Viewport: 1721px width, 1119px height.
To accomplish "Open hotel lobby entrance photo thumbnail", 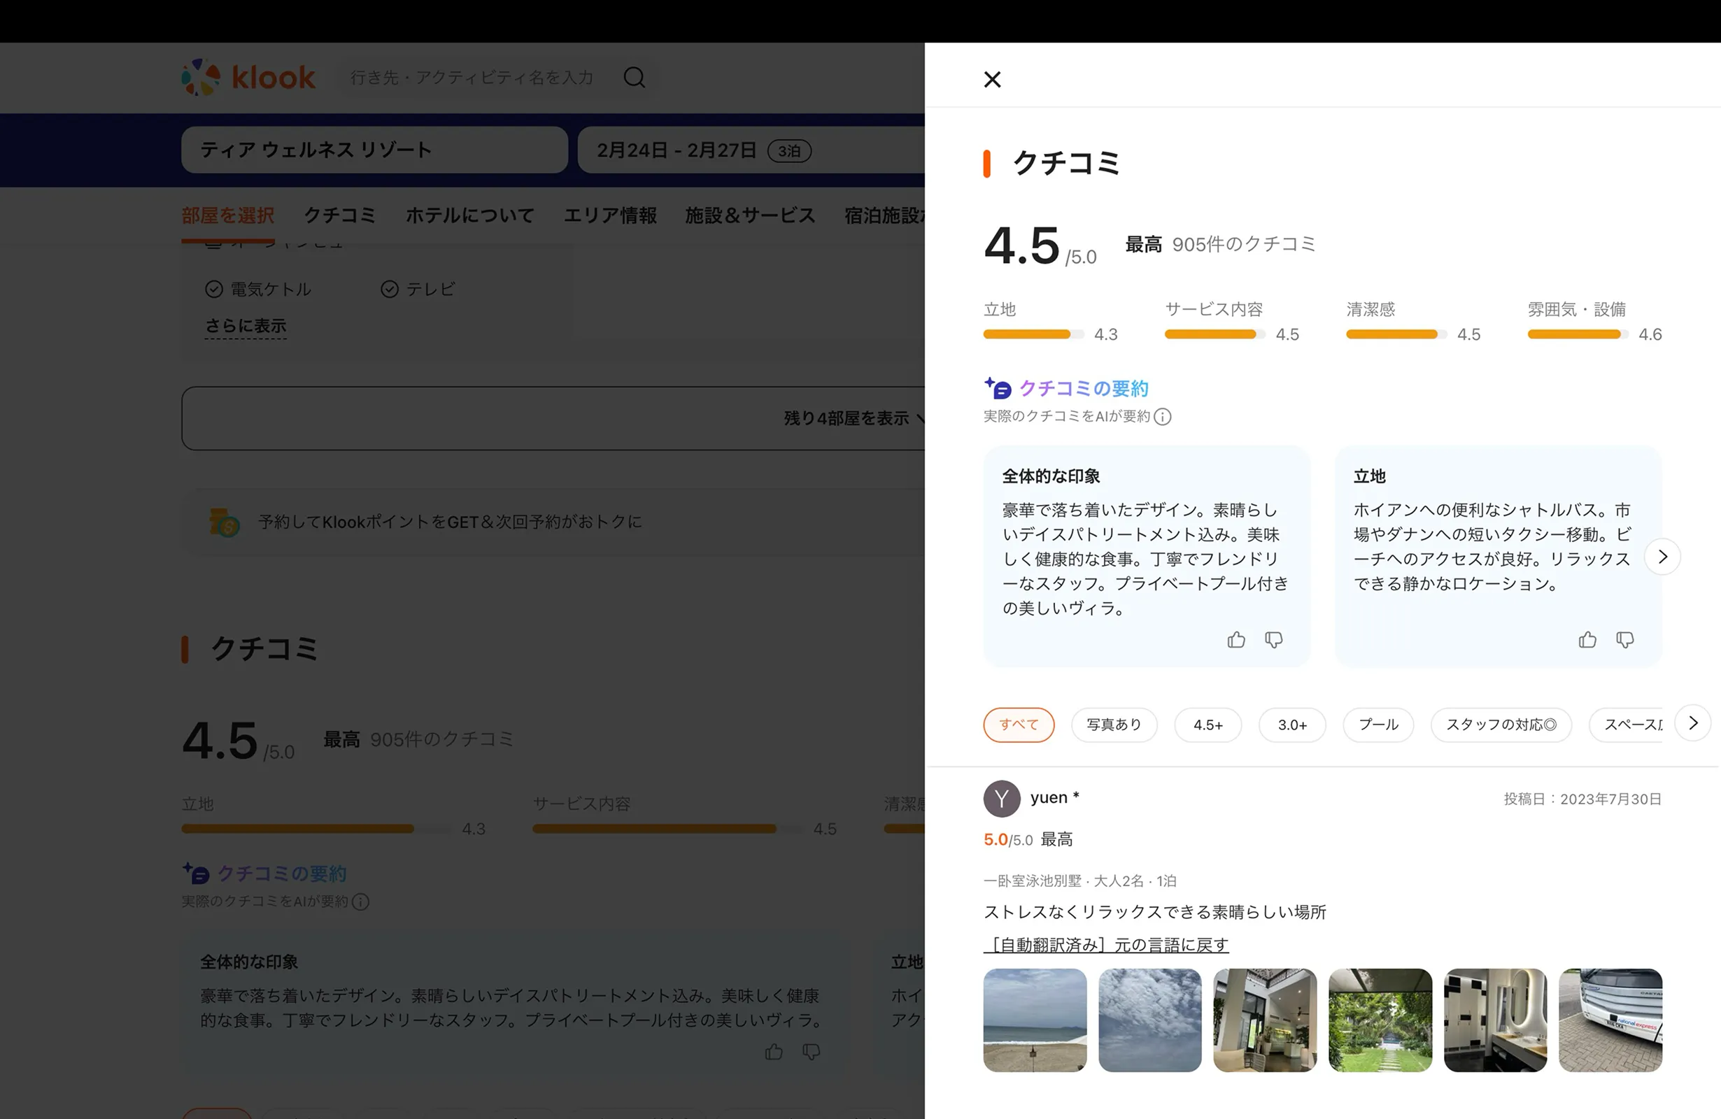I will point(1265,1020).
